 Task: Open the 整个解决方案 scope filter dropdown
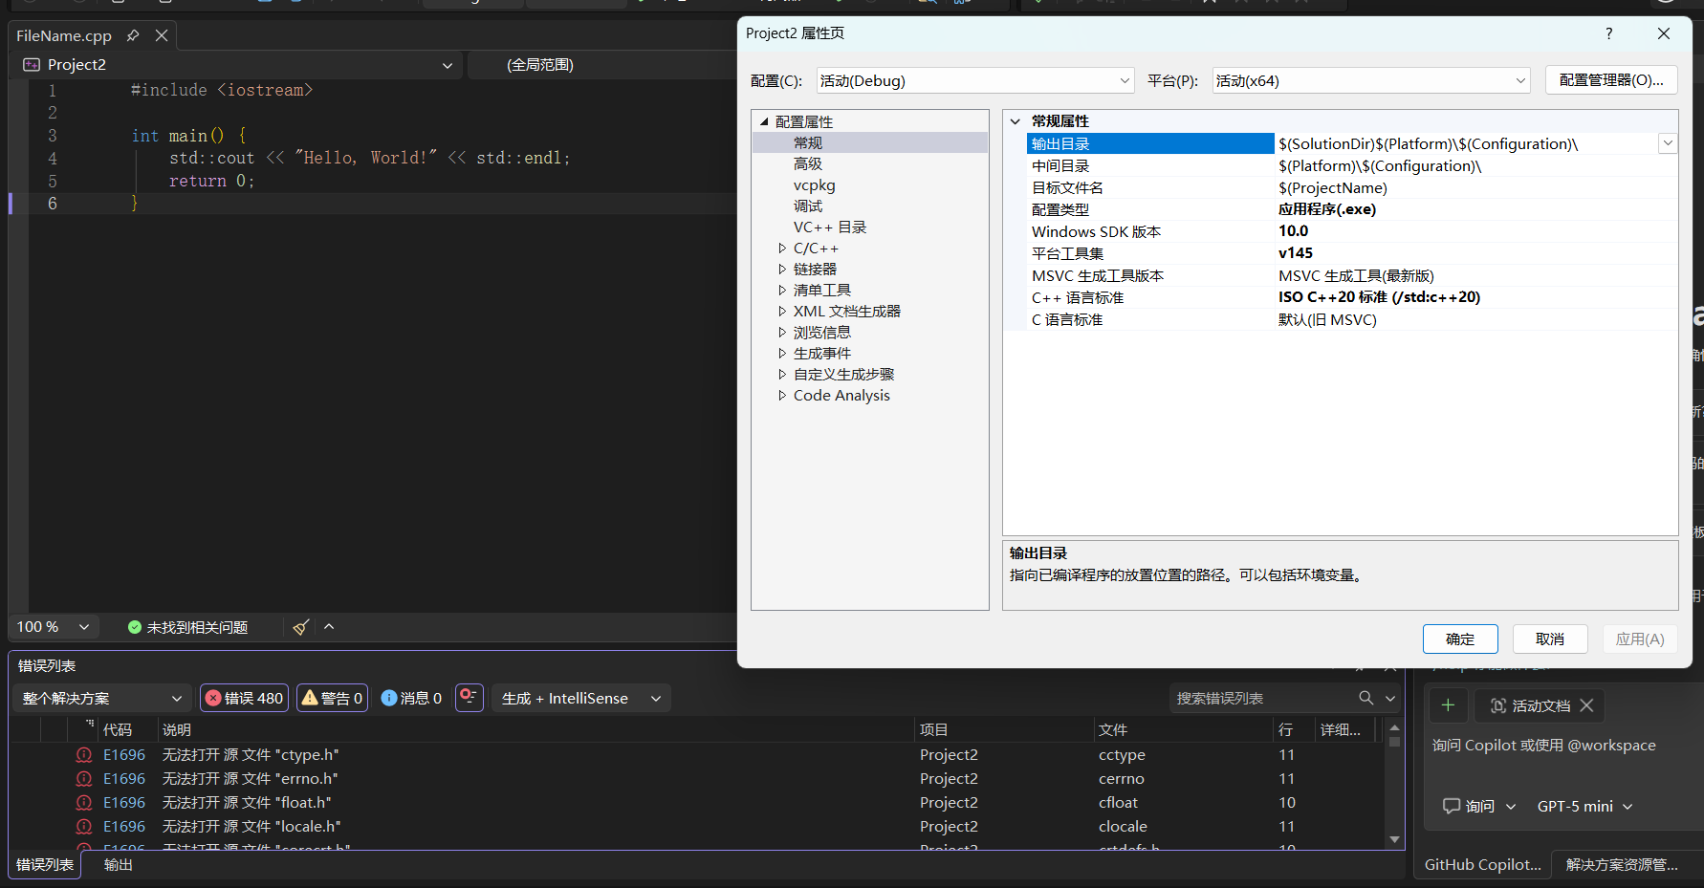click(102, 699)
